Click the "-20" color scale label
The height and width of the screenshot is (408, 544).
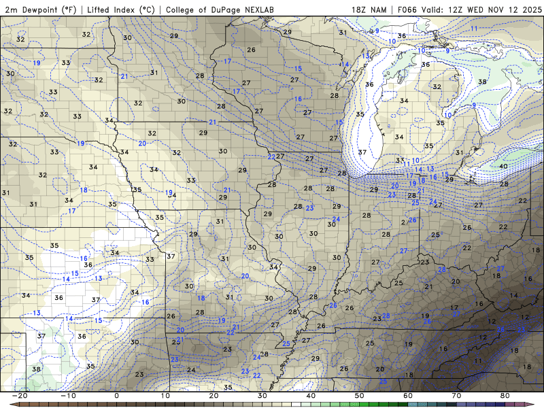[x=20, y=396]
